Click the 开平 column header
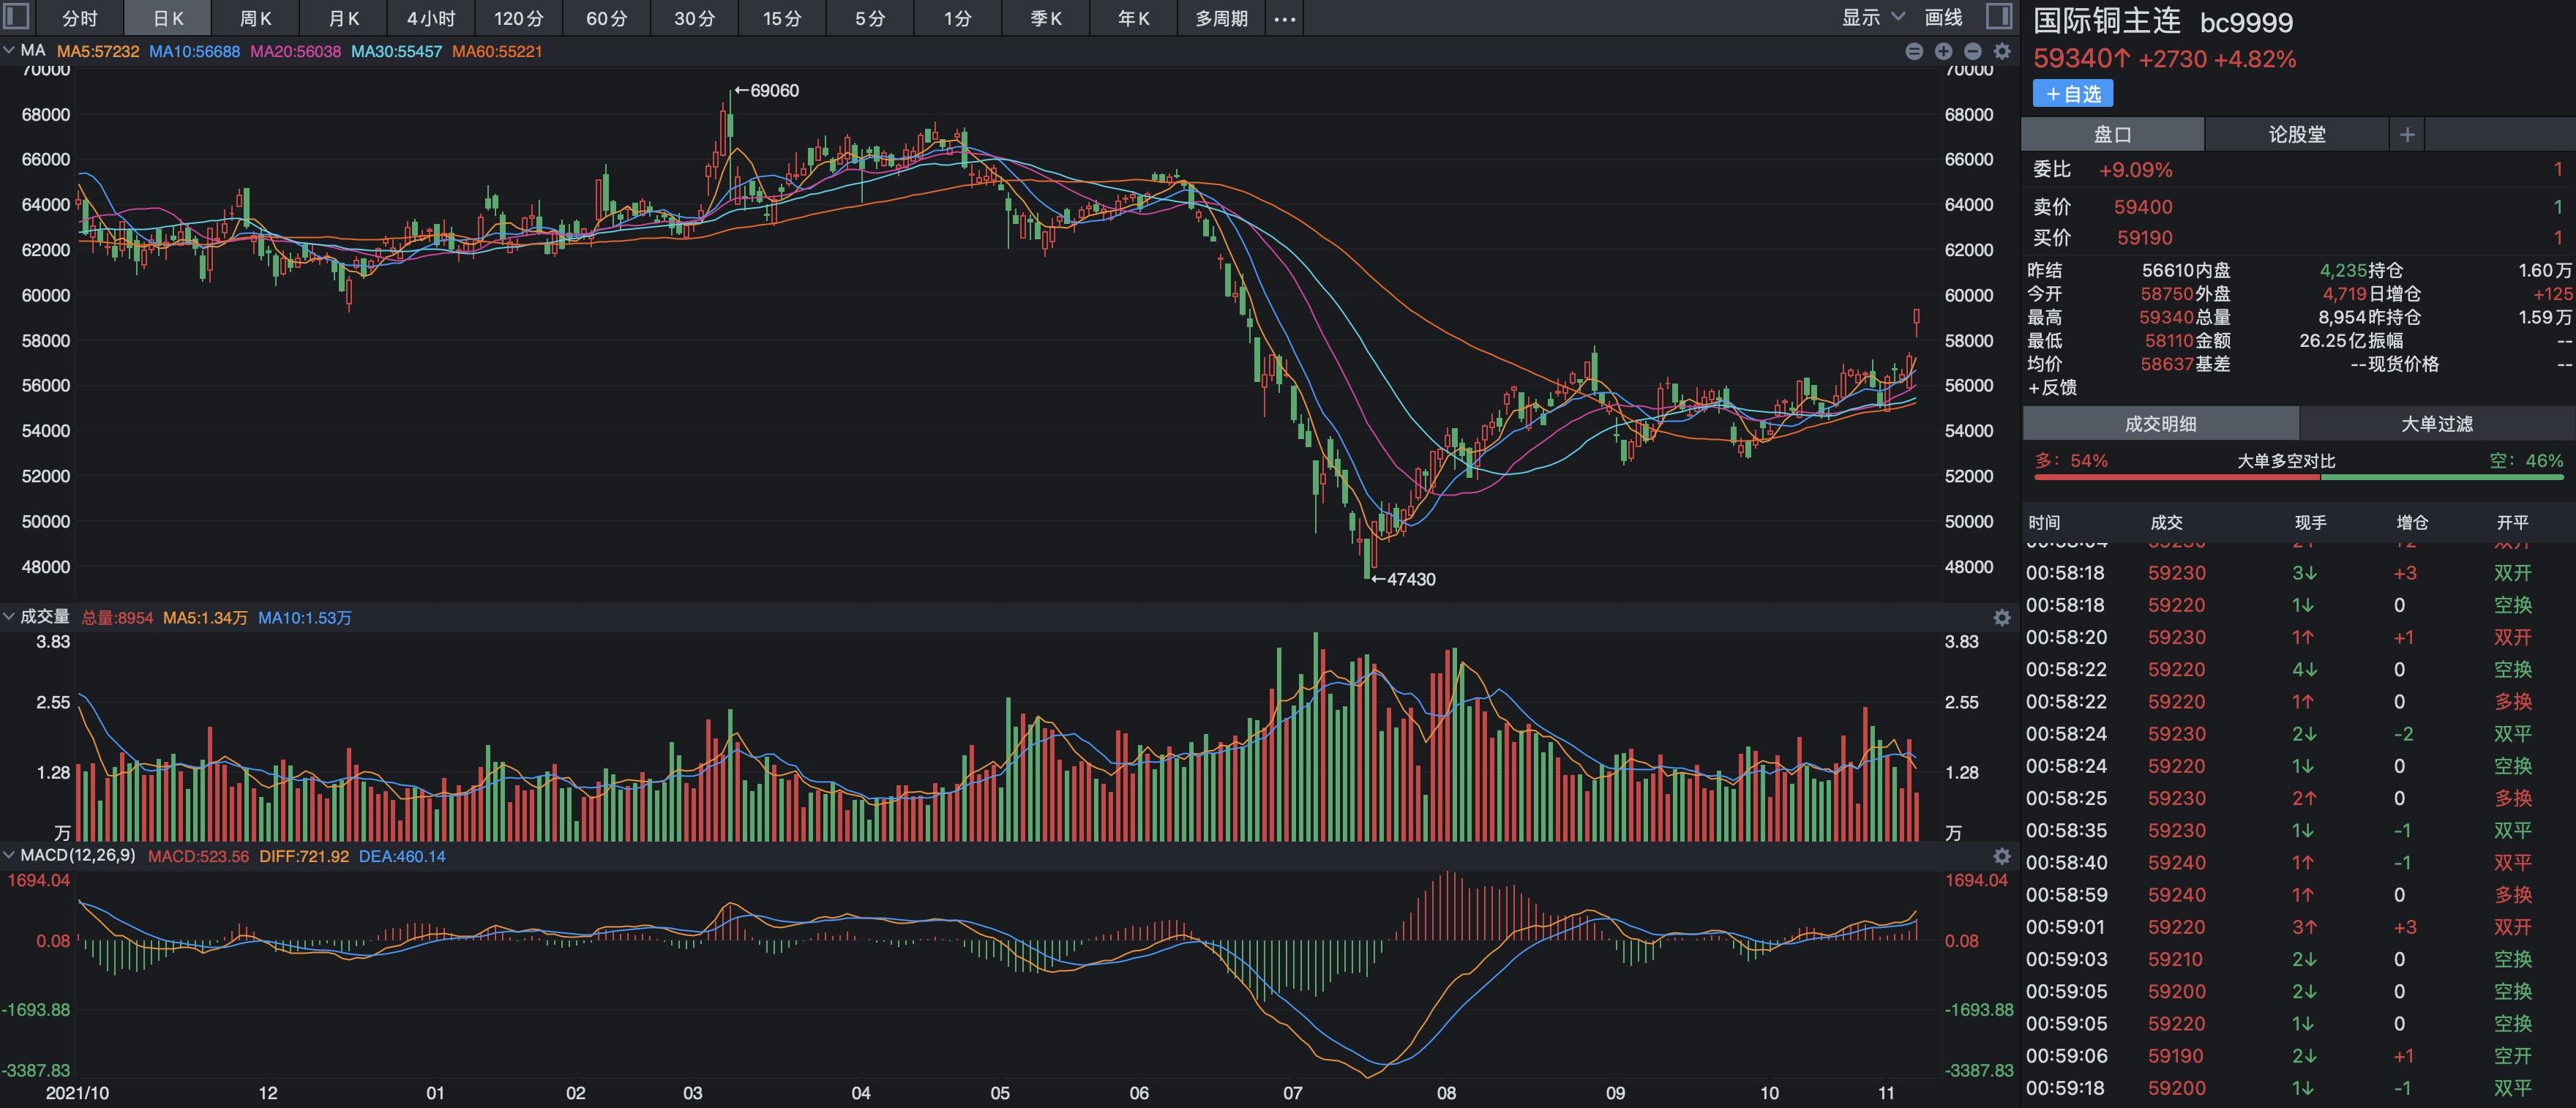 tap(2512, 522)
